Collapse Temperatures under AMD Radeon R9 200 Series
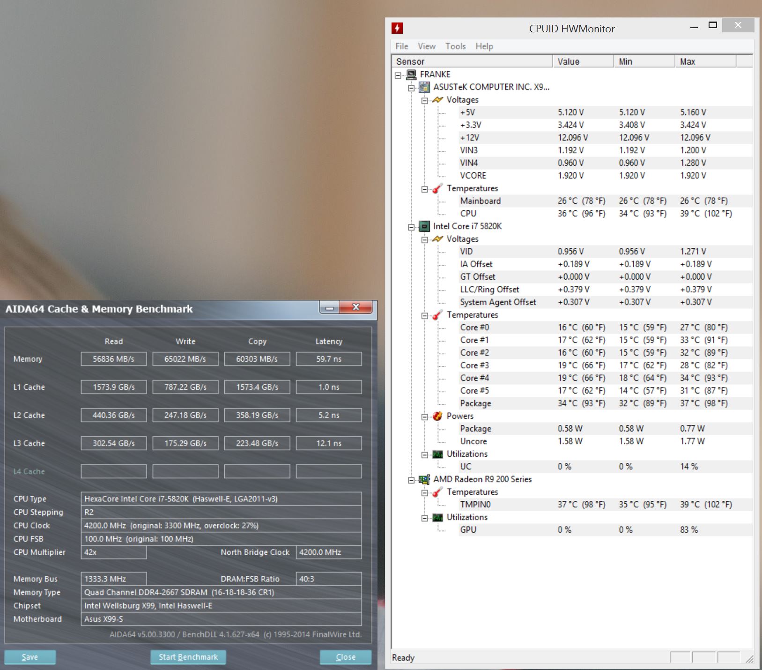The height and width of the screenshot is (670, 762). click(424, 492)
